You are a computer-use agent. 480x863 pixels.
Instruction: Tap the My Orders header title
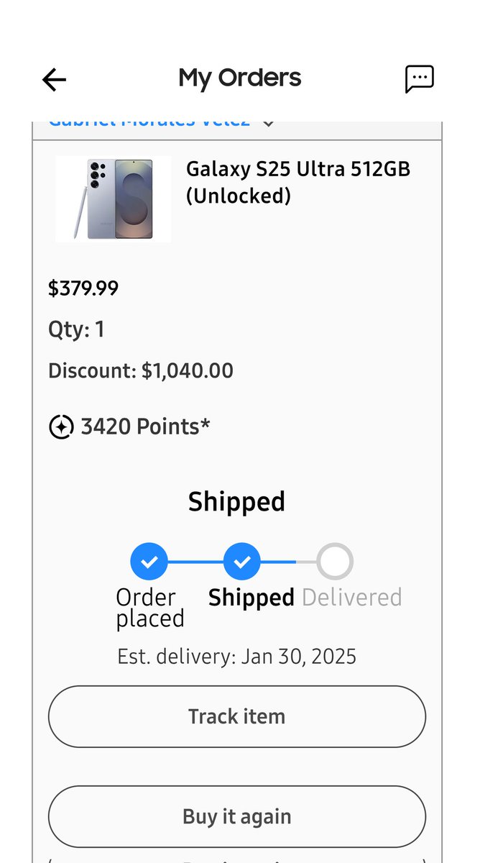[x=240, y=78]
